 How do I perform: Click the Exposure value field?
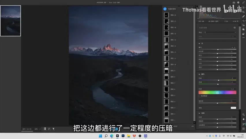tap(234, 47)
